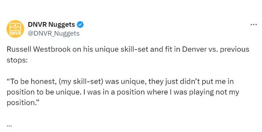Click the DNVR lettering inside the avatar
Viewport: 262px width, 132px height.
15,33
